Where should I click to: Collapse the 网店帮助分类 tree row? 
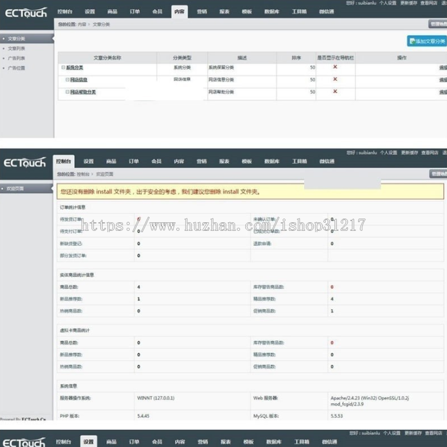pyautogui.click(x=67, y=92)
